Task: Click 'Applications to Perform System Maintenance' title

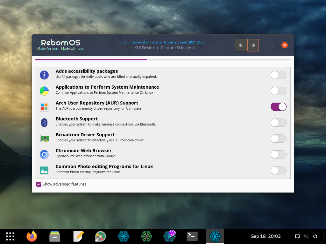Action: click(x=107, y=87)
